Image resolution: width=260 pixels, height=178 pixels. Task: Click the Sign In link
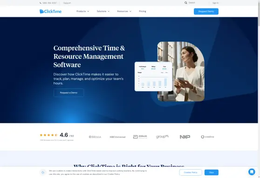[215, 3]
